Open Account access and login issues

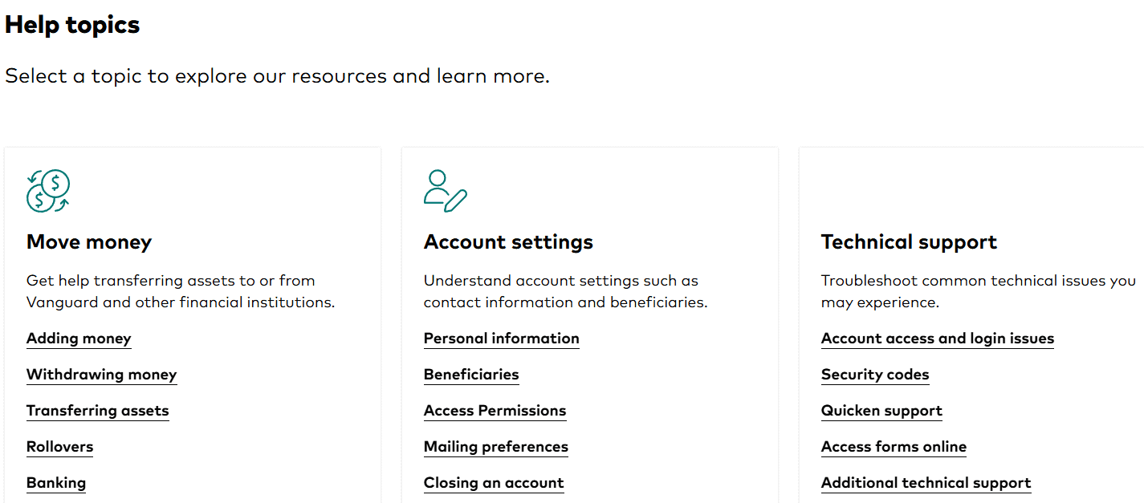pos(937,339)
